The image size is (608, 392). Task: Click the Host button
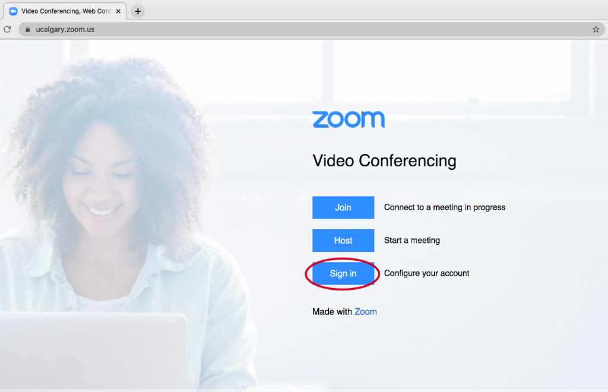(343, 241)
